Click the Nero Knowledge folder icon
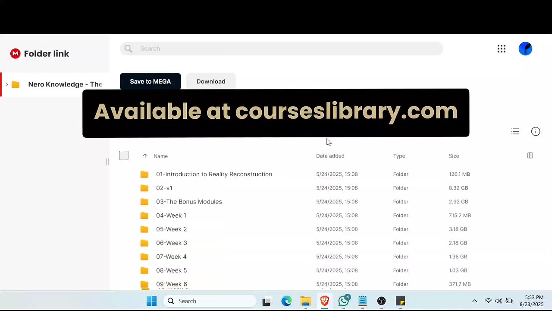The width and height of the screenshot is (552, 311). (16, 84)
